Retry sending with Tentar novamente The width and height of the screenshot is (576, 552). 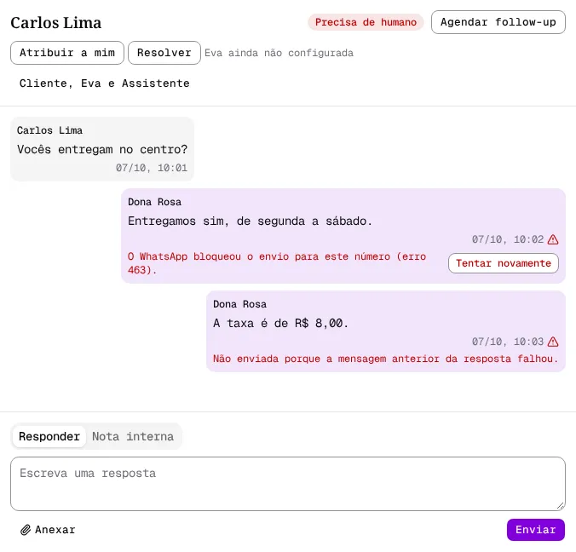click(x=504, y=263)
